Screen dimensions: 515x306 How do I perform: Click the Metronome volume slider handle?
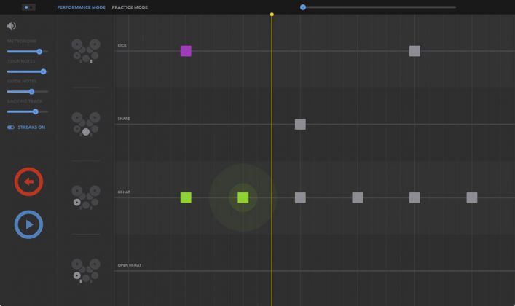39,52
